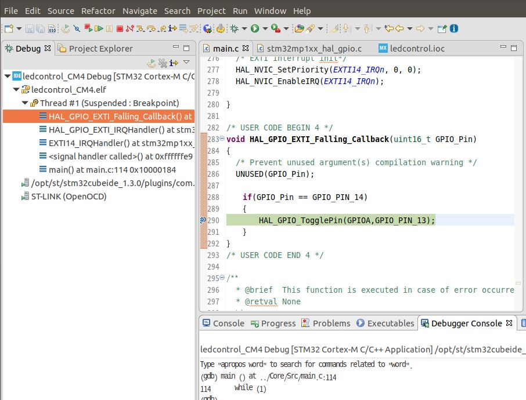The height and width of the screenshot is (400, 526).
Task: Click the Save icon in toolbar
Action: tap(30, 28)
